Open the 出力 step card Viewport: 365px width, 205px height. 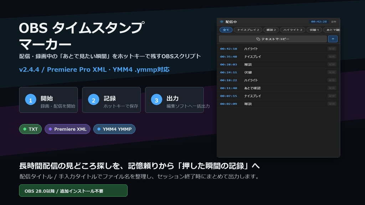[x=174, y=100]
